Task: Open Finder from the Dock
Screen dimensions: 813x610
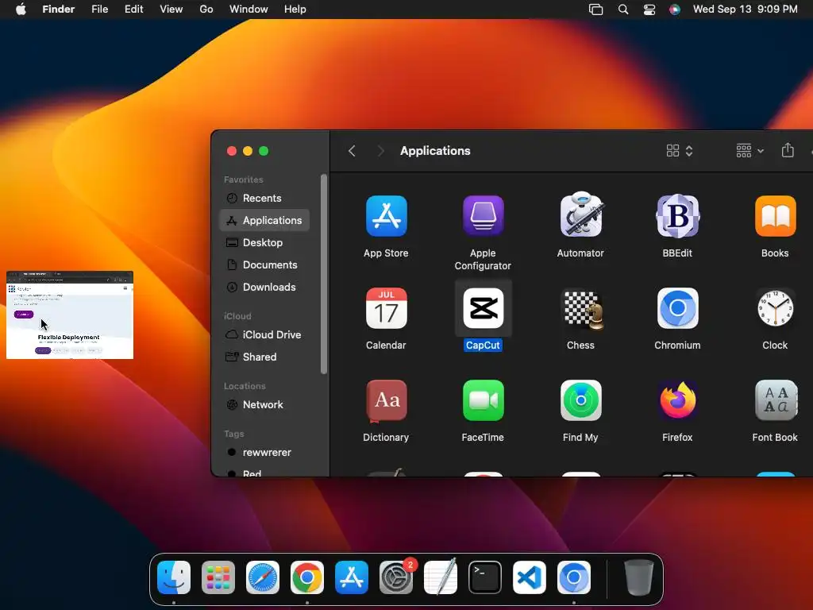Action: pyautogui.click(x=174, y=577)
